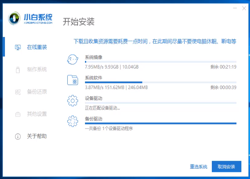Click the 系统镜像 download progress bar
Viewport: 250px width, 179px height.
pos(160,62)
